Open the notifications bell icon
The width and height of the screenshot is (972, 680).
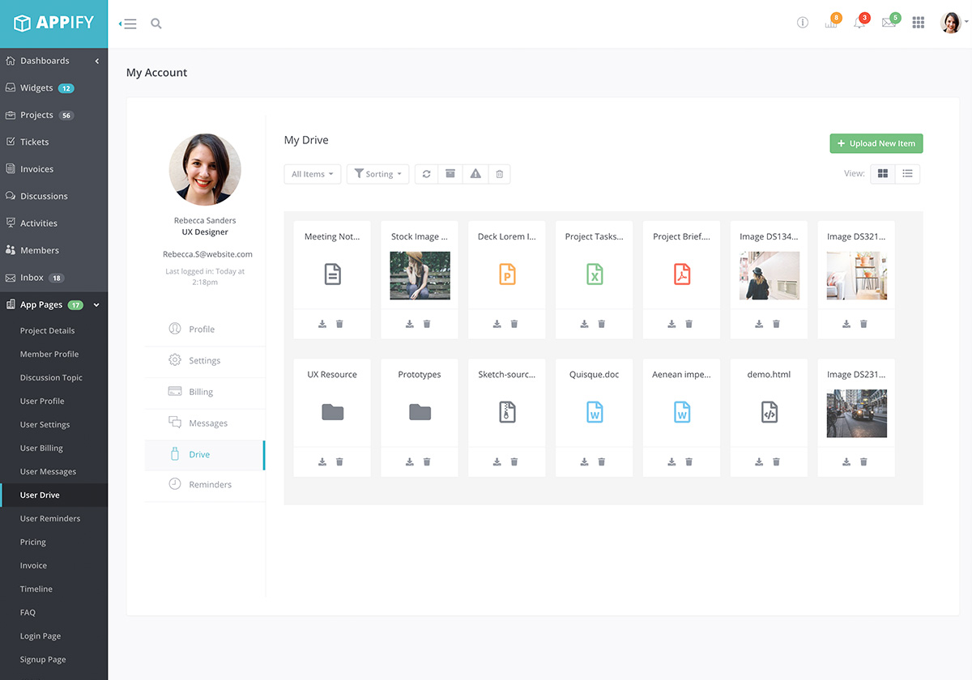click(x=859, y=23)
